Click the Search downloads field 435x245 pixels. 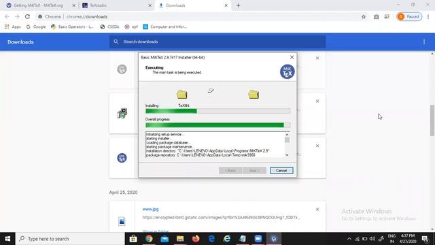tap(217, 42)
